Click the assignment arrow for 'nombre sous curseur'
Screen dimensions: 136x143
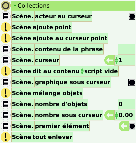(109, 115)
